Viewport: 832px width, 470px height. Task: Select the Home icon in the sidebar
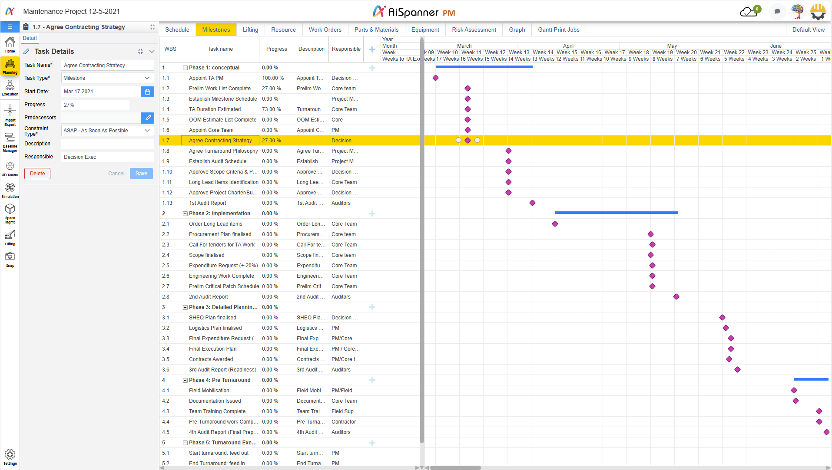click(10, 43)
